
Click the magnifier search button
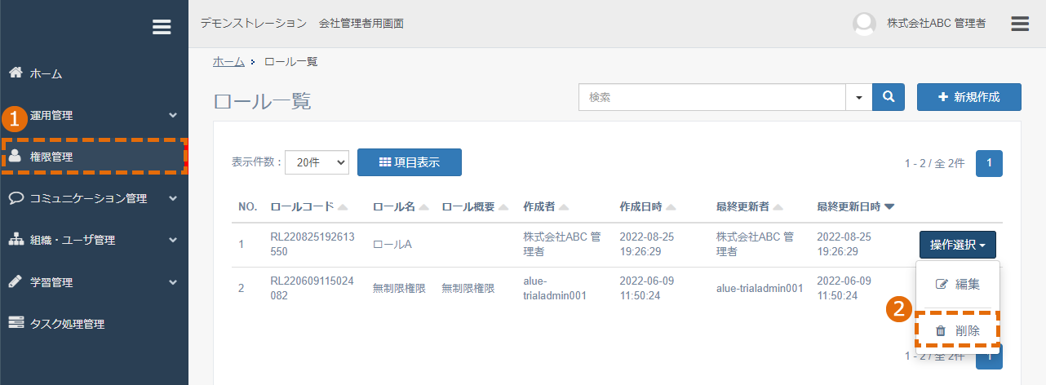pos(889,96)
